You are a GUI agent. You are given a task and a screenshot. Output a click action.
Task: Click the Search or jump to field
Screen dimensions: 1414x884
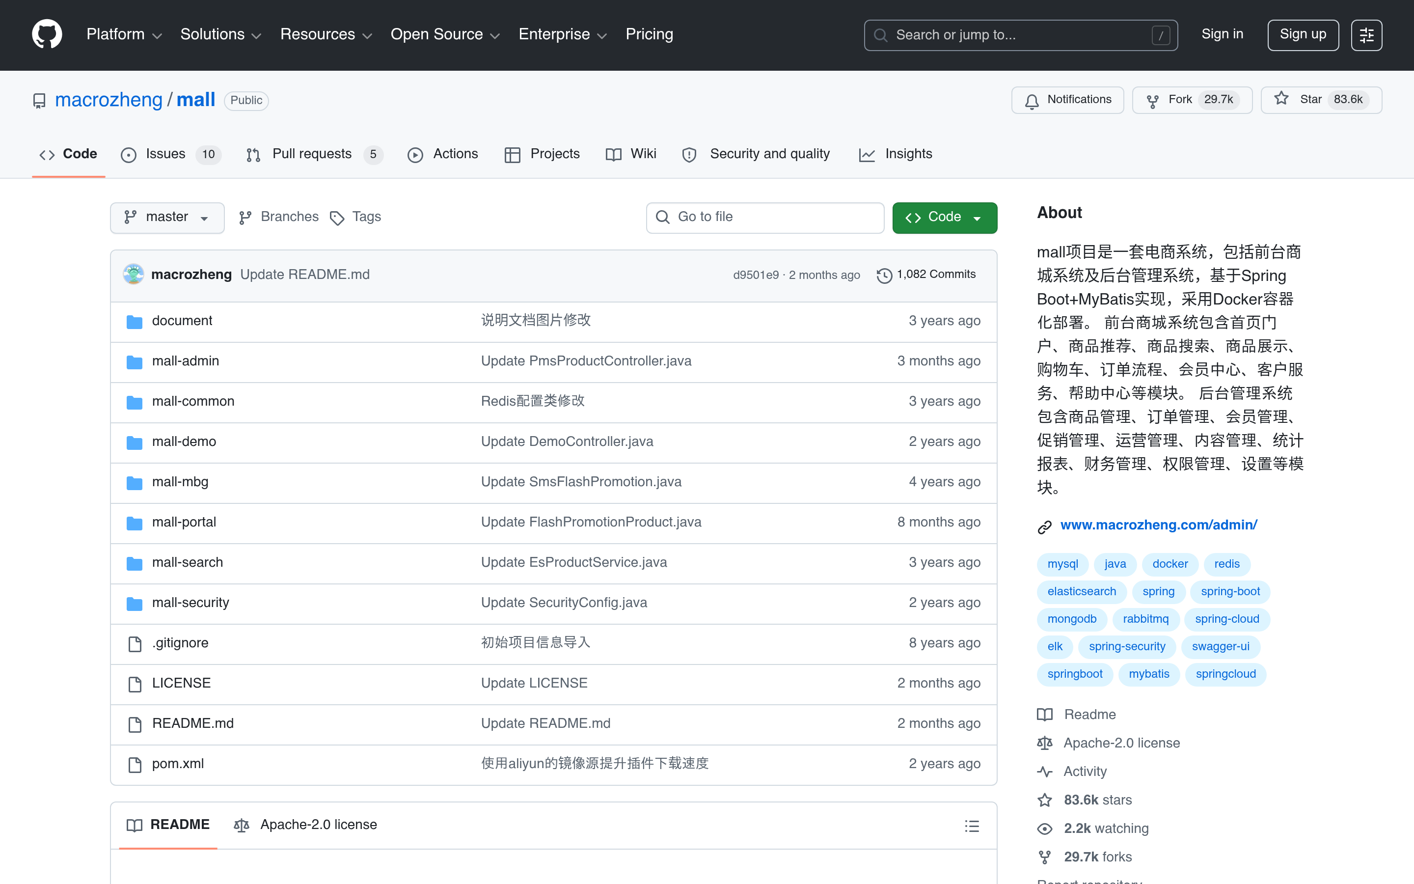[1020, 35]
